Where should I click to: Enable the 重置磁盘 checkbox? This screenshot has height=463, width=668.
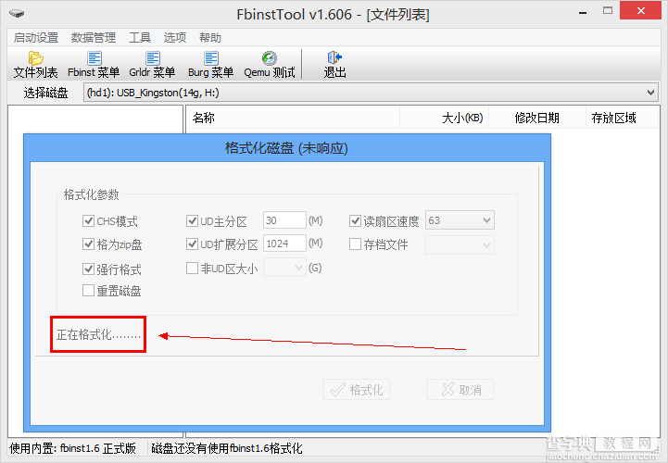(x=88, y=291)
